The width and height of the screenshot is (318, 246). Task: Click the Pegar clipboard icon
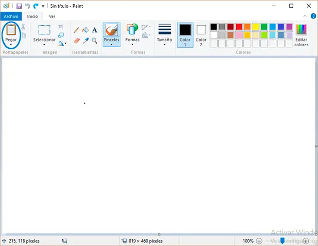[11, 30]
